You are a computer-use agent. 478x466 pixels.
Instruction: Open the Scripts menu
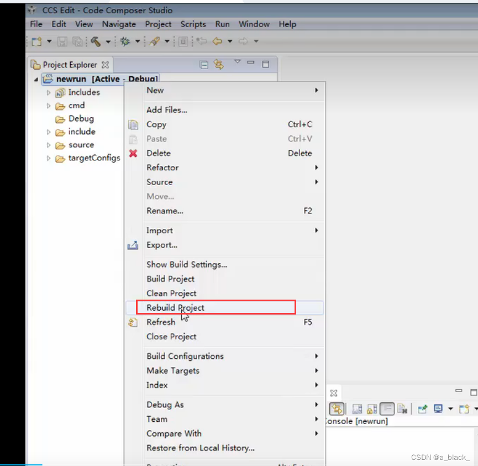pos(193,24)
